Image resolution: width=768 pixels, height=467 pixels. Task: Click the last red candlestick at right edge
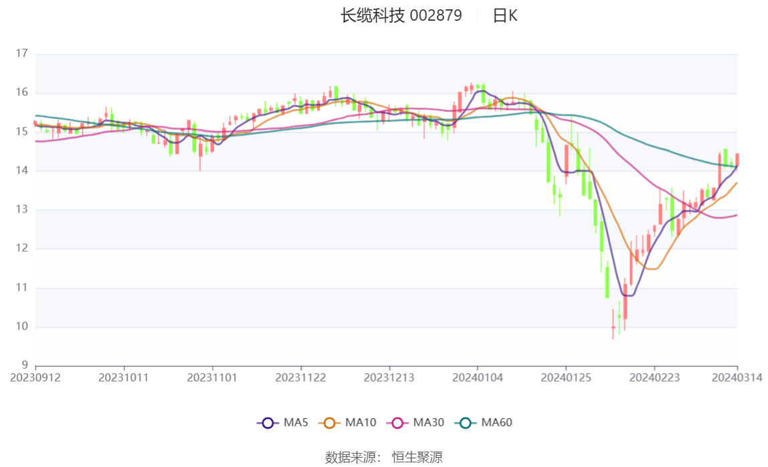click(x=737, y=160)
